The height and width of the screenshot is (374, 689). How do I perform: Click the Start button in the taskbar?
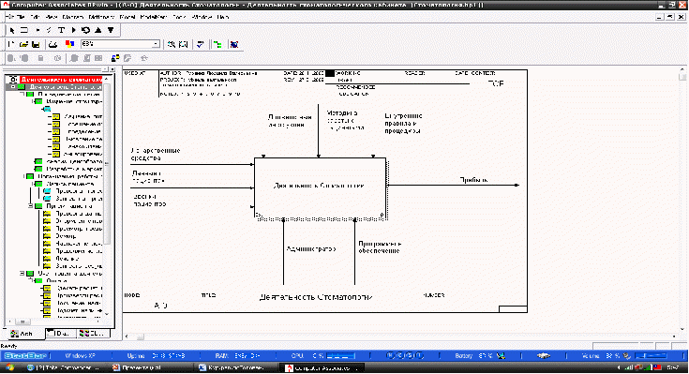[x=9, y=367]
